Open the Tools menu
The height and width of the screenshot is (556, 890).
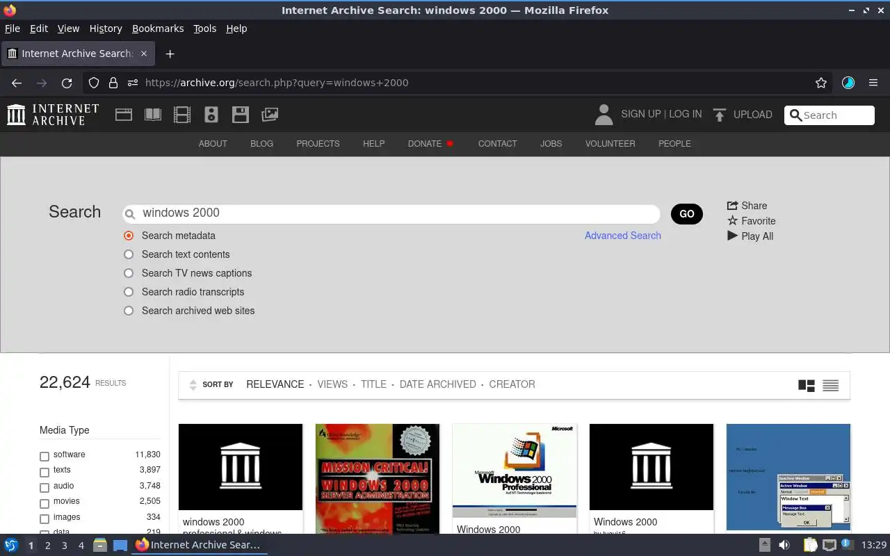click(205, 28)
